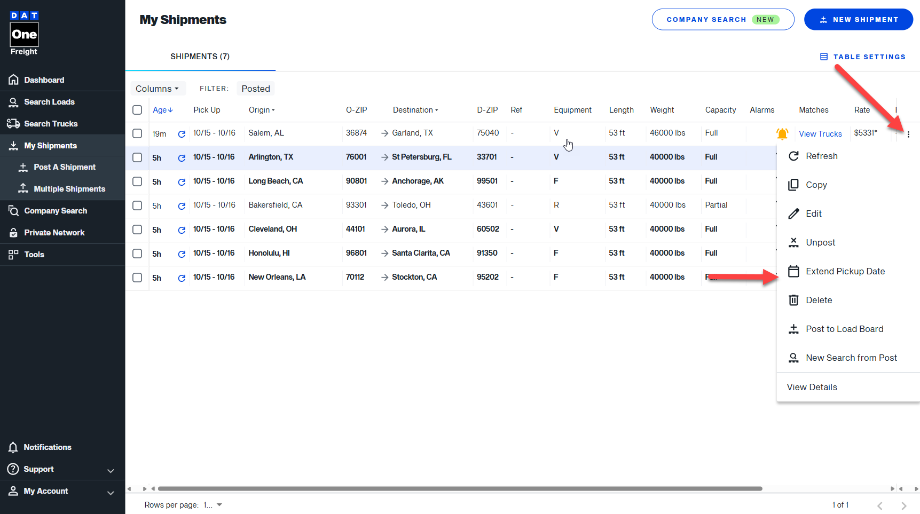This screenshot has width=920, height=514.
Task: Check the Long Beach, CA row checkbox
Action: tap(137, 181)
